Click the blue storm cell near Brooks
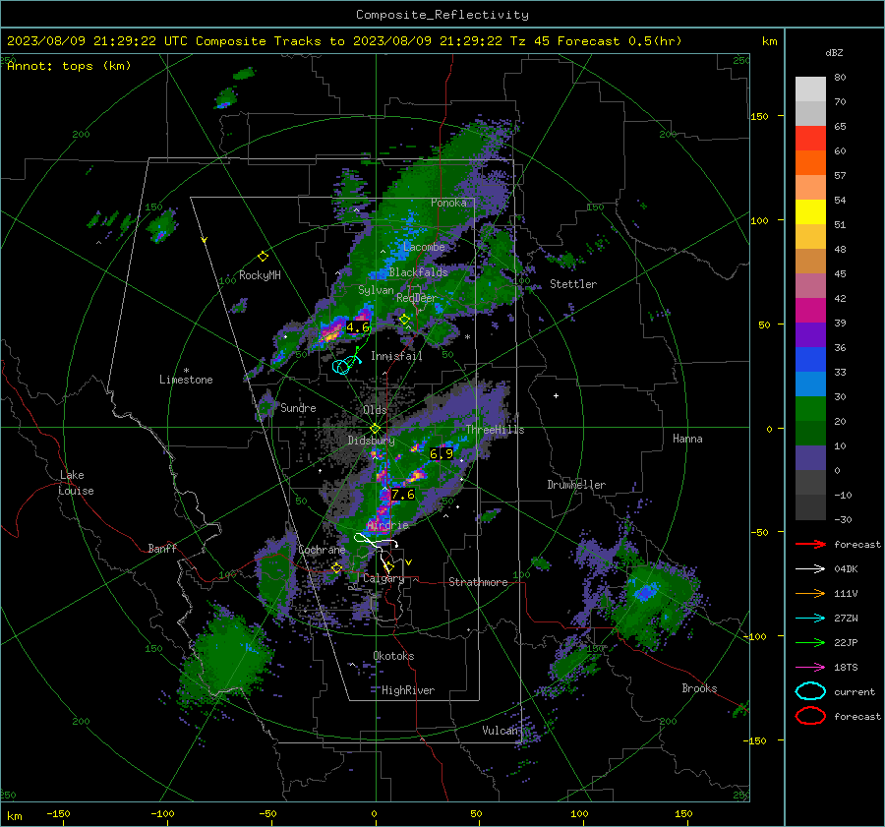 645,592
